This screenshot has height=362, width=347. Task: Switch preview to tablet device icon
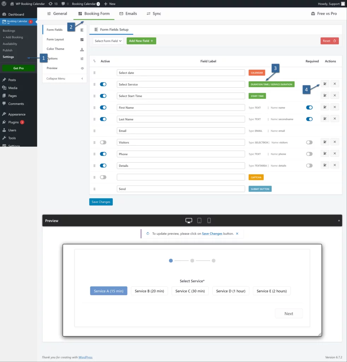(199, 221)
